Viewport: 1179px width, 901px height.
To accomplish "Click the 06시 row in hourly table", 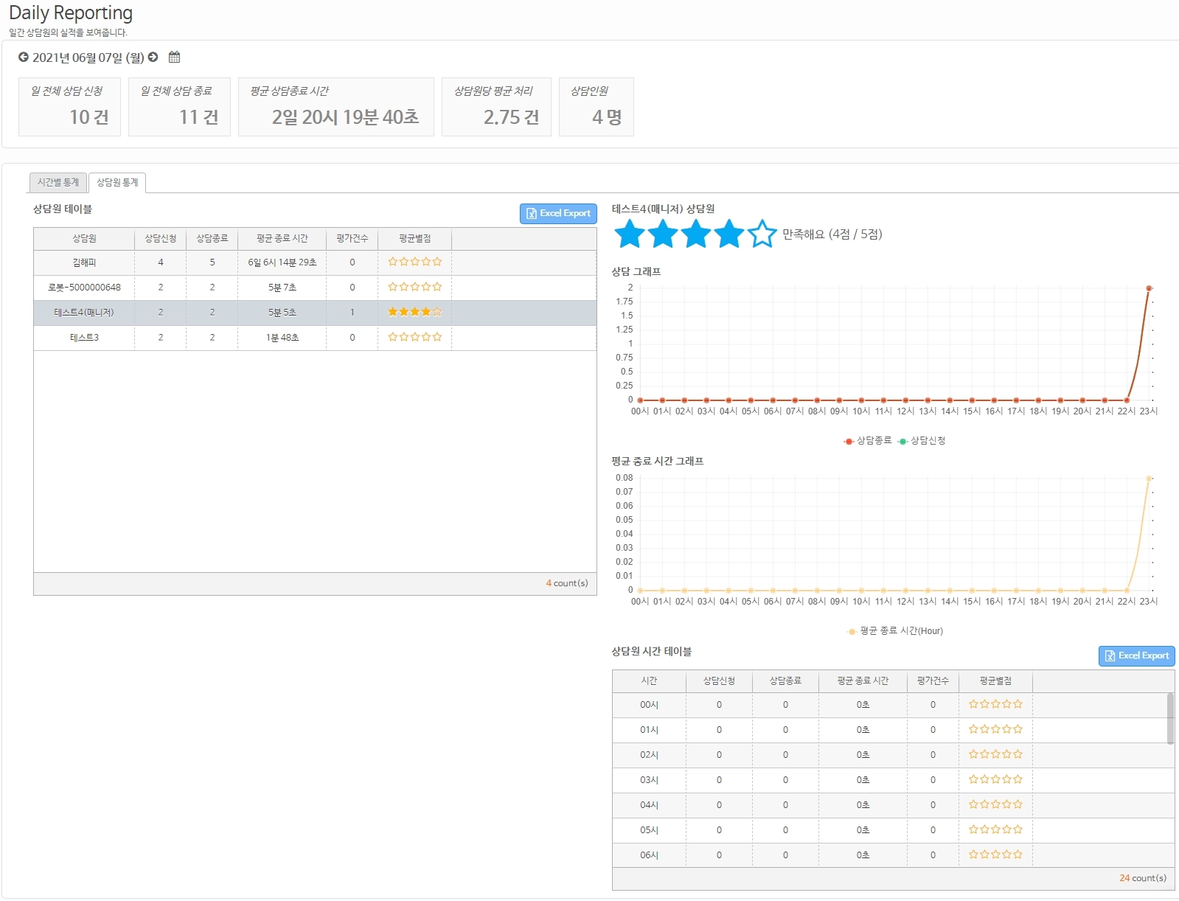I will tap(890, 855).
